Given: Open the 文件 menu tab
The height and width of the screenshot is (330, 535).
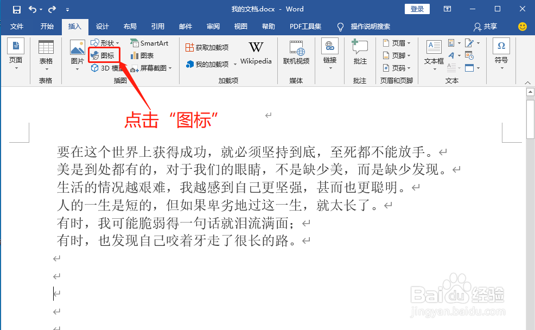Looking at the screenshot, I should pos(17,26).
